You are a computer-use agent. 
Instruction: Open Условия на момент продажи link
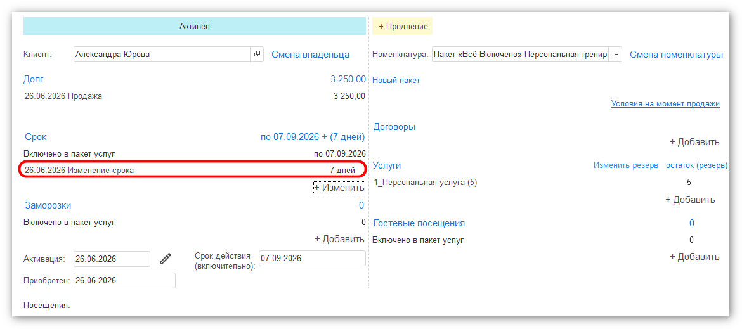pyautogui.click(x=665, y=103)
